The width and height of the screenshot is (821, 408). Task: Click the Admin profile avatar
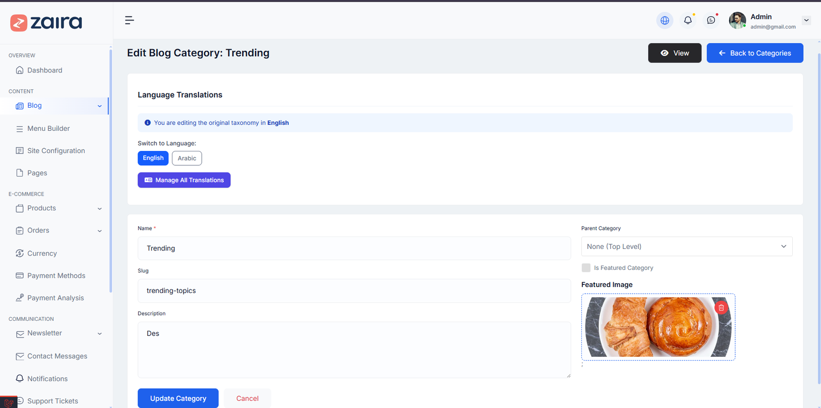(x=737, y=21)
